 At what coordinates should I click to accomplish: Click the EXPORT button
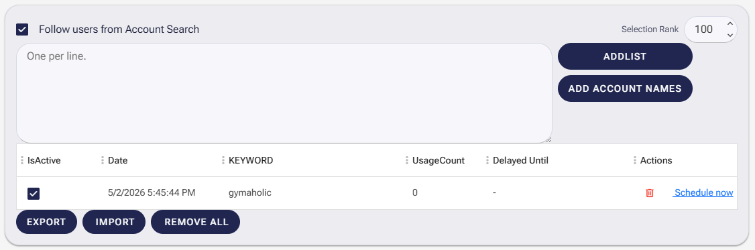pos(46,222)
